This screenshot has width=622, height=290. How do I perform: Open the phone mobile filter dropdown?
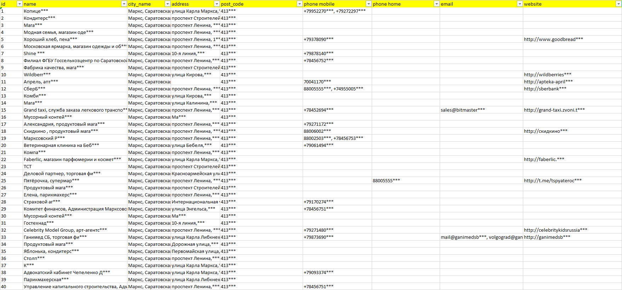369,4
